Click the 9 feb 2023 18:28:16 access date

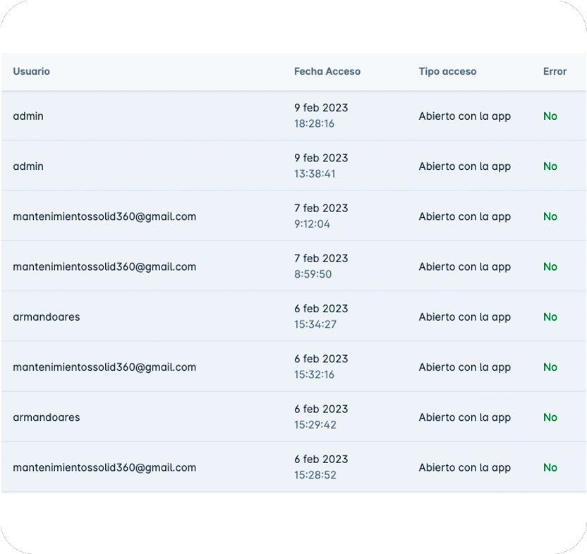tap(321, 116)
